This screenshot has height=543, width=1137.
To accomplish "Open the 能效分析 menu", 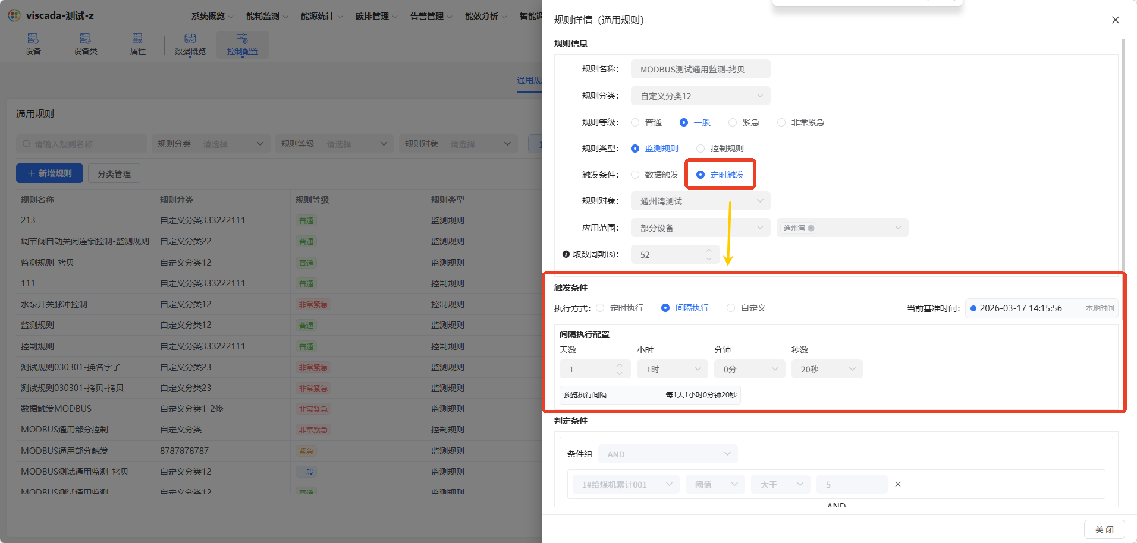I will (x=486, y=16).
